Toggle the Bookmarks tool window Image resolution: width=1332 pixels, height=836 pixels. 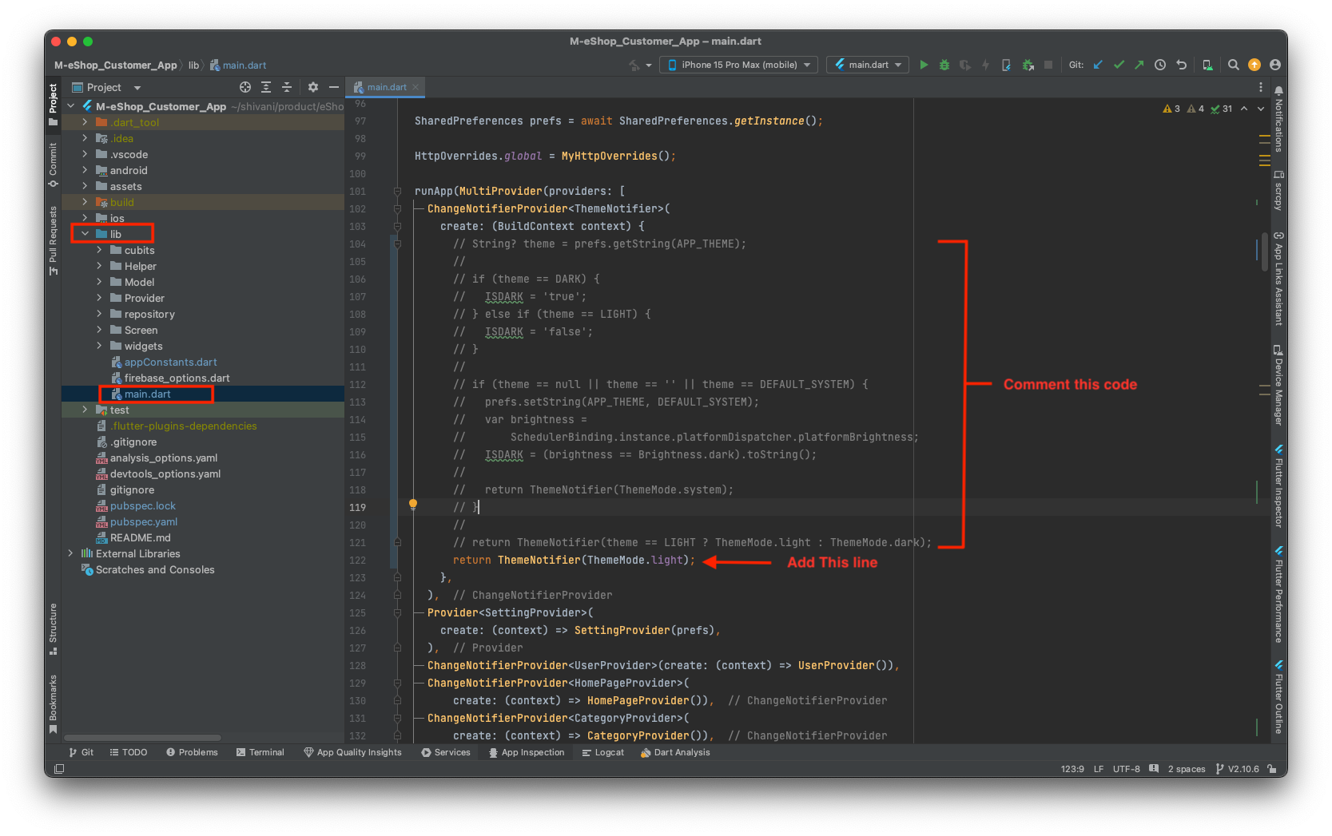click(53, 703)
